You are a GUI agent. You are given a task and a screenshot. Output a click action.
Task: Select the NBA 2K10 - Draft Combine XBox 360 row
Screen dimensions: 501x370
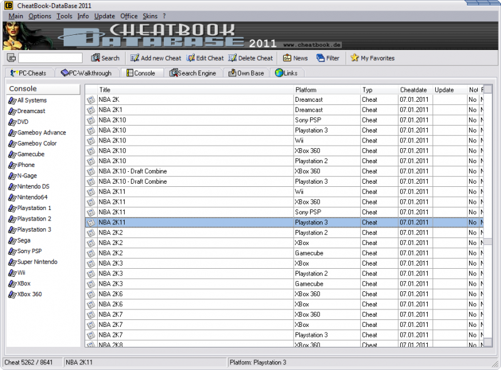coord(284,171)
